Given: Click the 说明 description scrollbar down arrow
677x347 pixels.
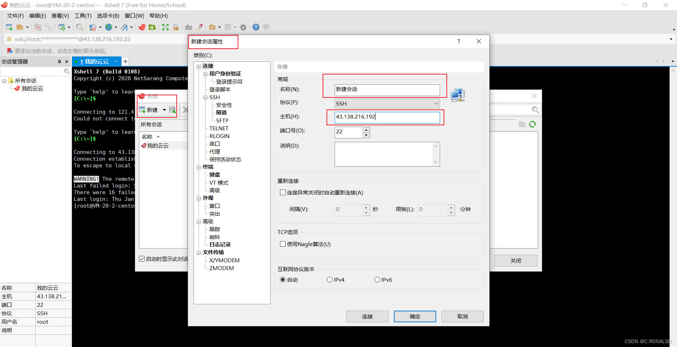Looking at the screenshot, I should [x=436, y=162].
